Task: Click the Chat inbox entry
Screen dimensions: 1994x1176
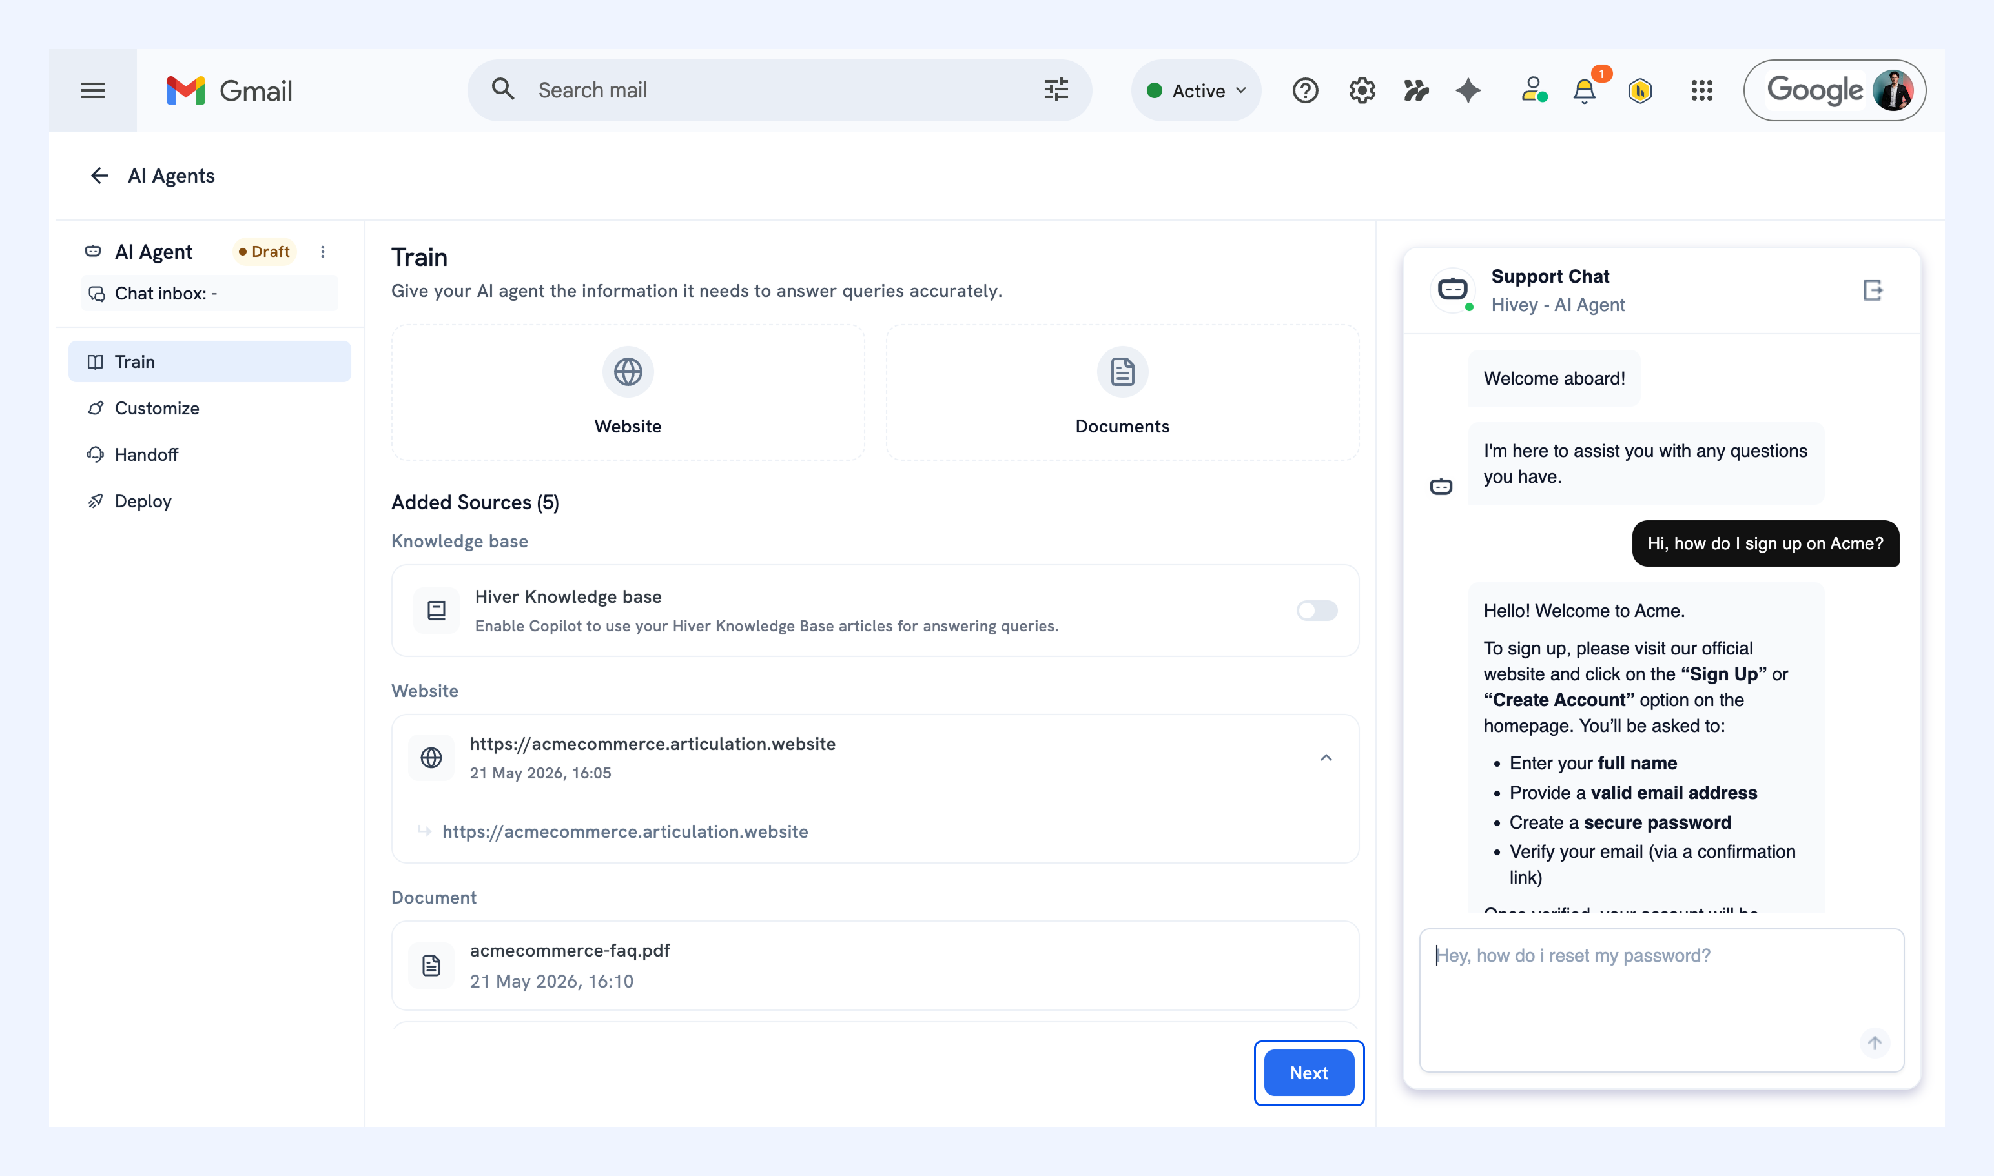Action: coord(209,293)
